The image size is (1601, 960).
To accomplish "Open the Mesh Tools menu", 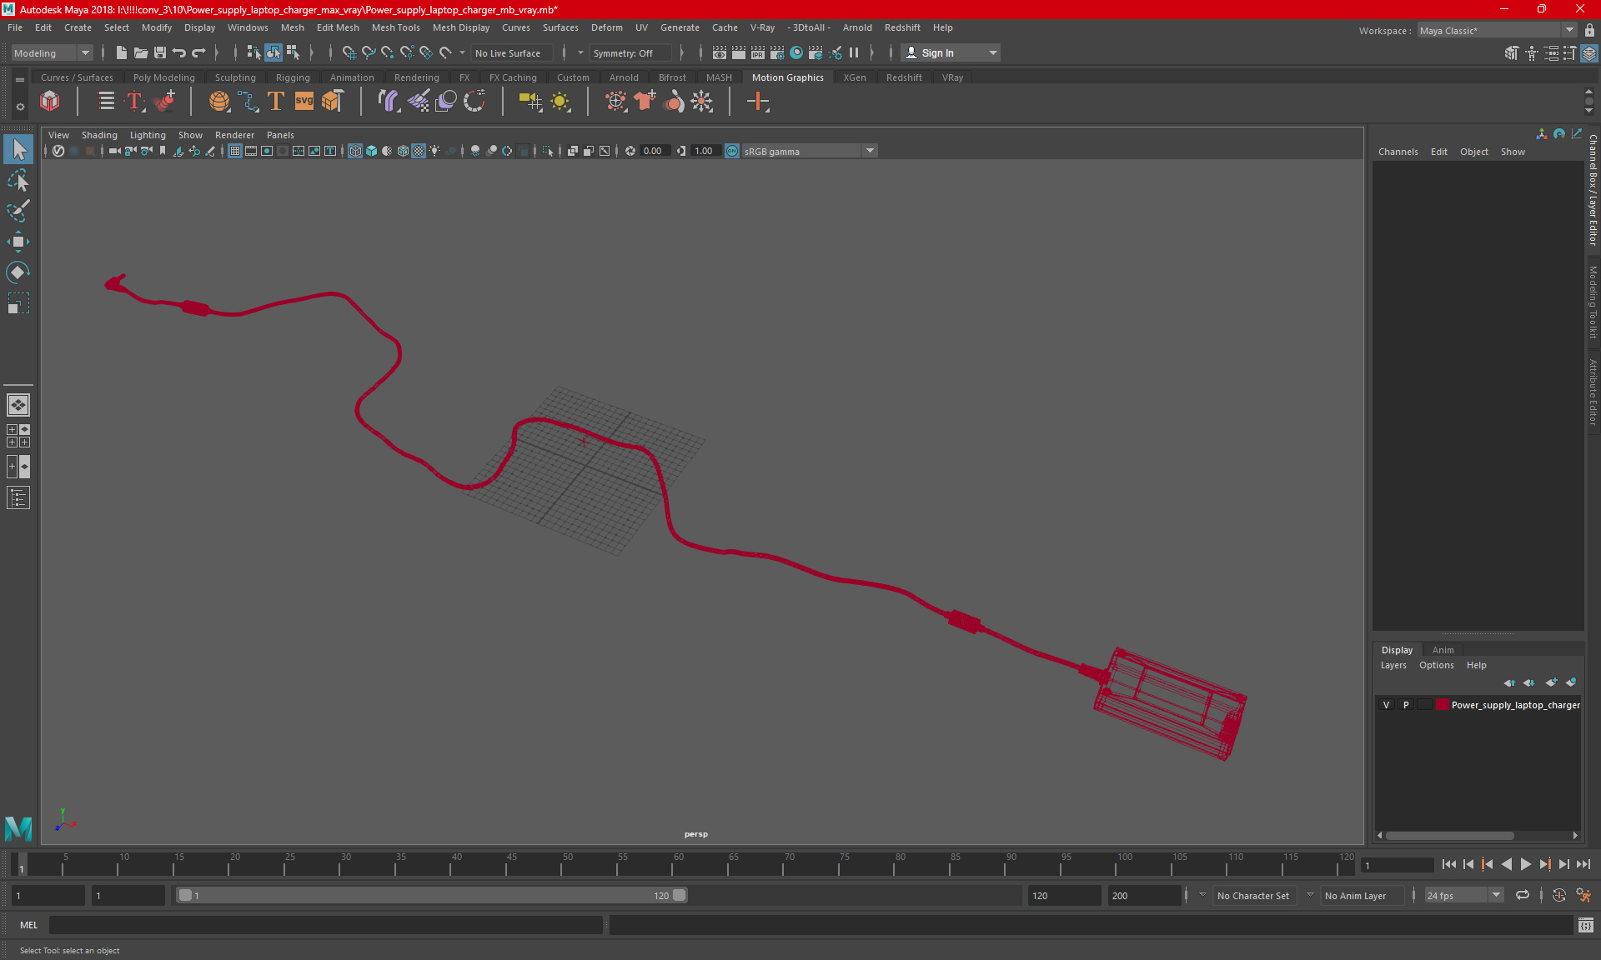I will click(x=395, y=27).
